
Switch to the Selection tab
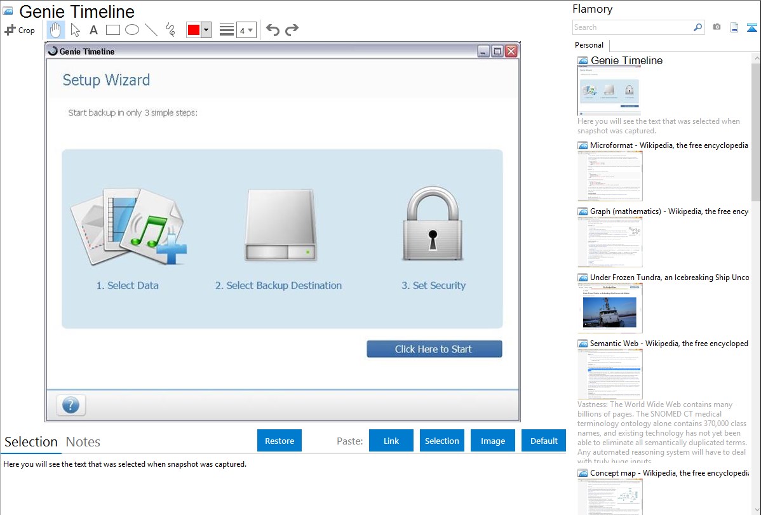[31, 442]
